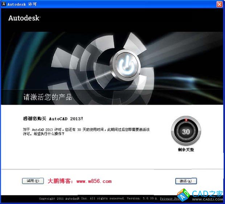
Task: Click the Autodesk logo in banner
Action: tap(24, 18)
